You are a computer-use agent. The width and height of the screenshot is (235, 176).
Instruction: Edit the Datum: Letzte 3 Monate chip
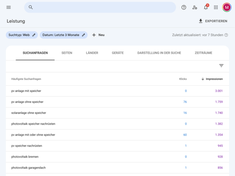63,35
